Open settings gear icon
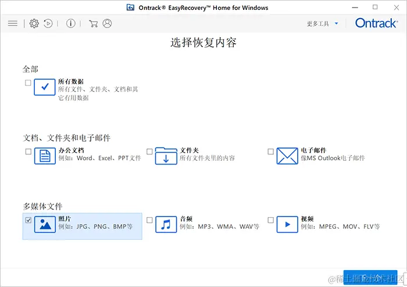The width and height of the screenshot is (407, 287). [34, 24]
